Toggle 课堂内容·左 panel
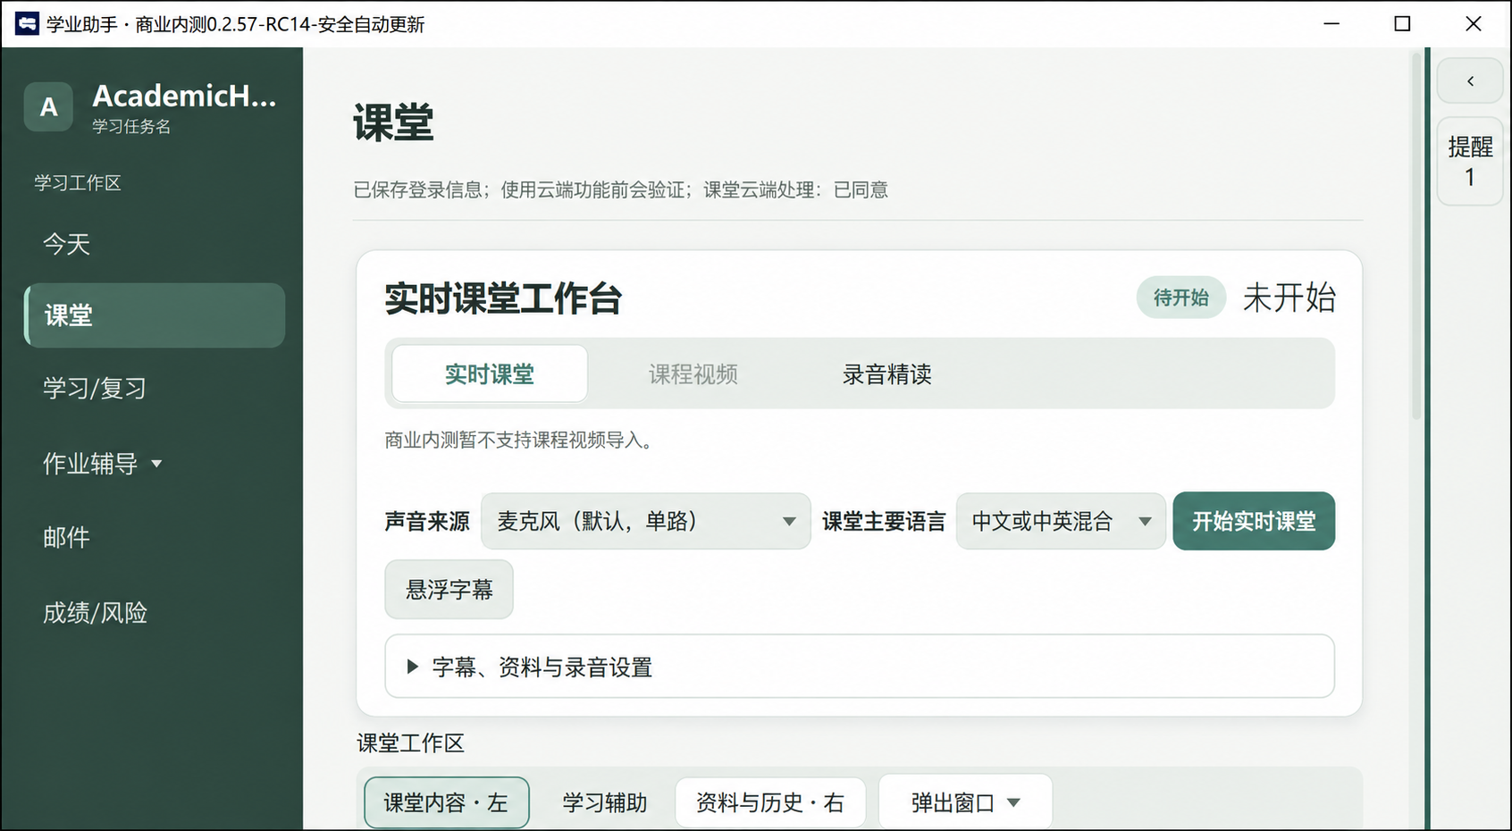This screenshot has width=1512, height=831. [x=447, y=802]
